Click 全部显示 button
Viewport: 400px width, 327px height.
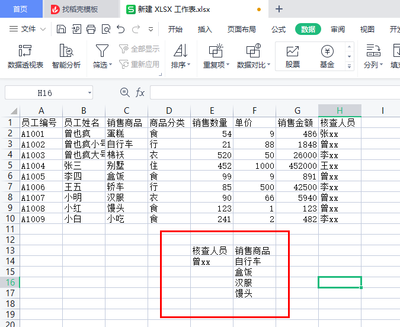tap(139, 49)
